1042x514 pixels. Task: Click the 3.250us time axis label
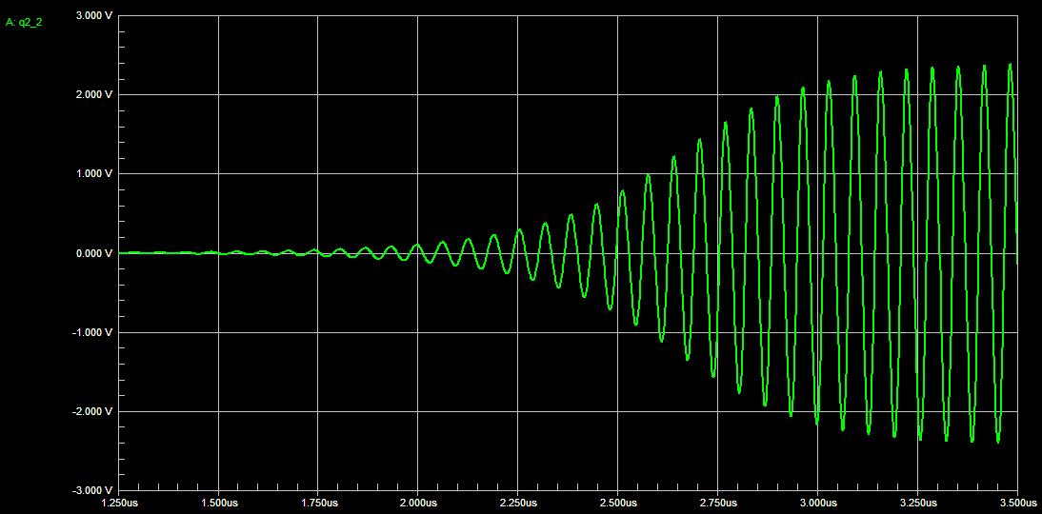916,502
